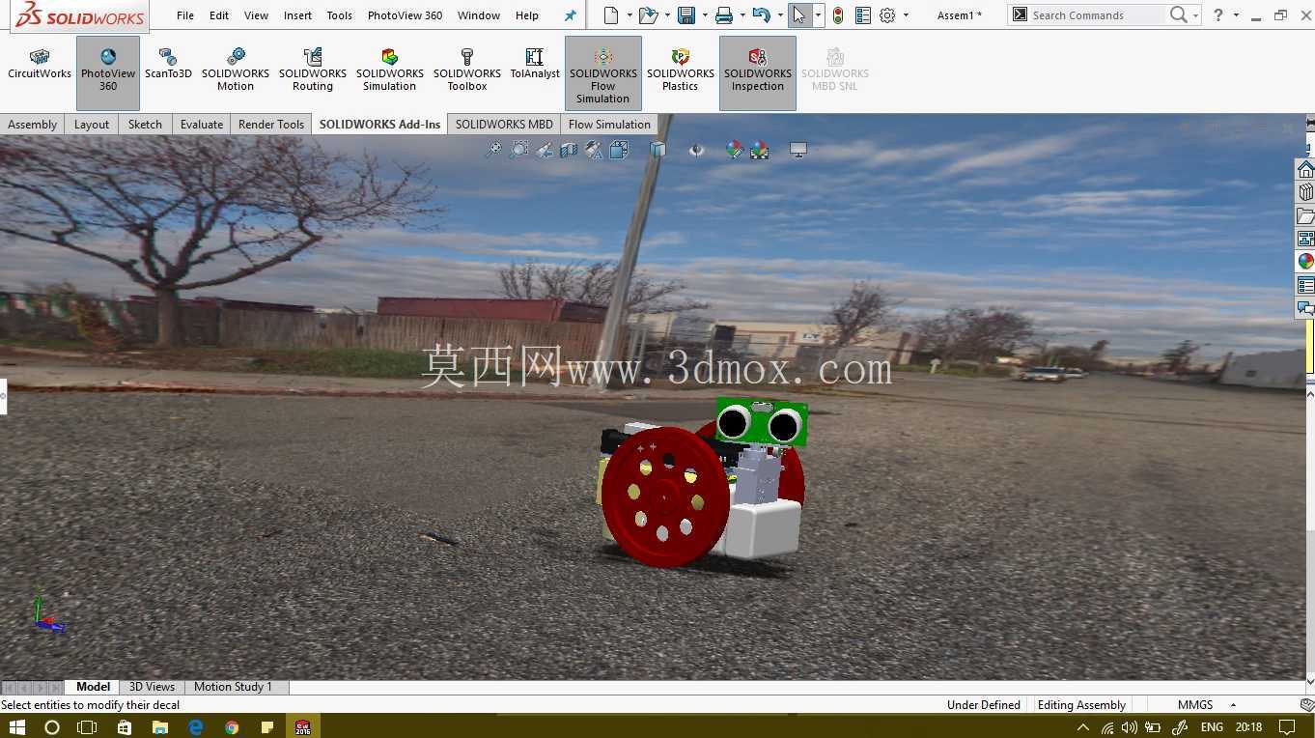
Task: Switch to the Layout tab
Action: pos(92,125)
